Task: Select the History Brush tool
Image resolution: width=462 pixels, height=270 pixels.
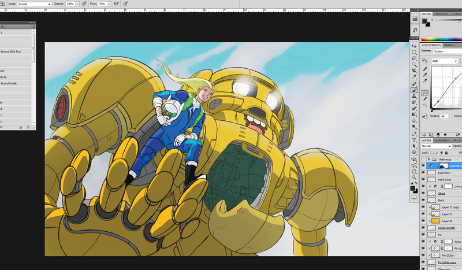Action: (414, 102)
